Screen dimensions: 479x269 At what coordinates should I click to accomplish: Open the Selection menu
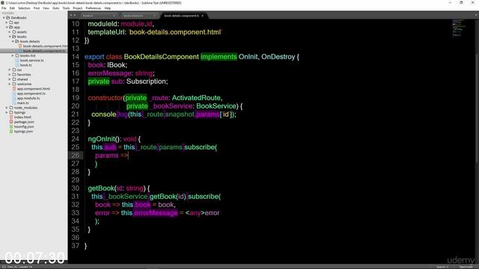tap(24, 8)
